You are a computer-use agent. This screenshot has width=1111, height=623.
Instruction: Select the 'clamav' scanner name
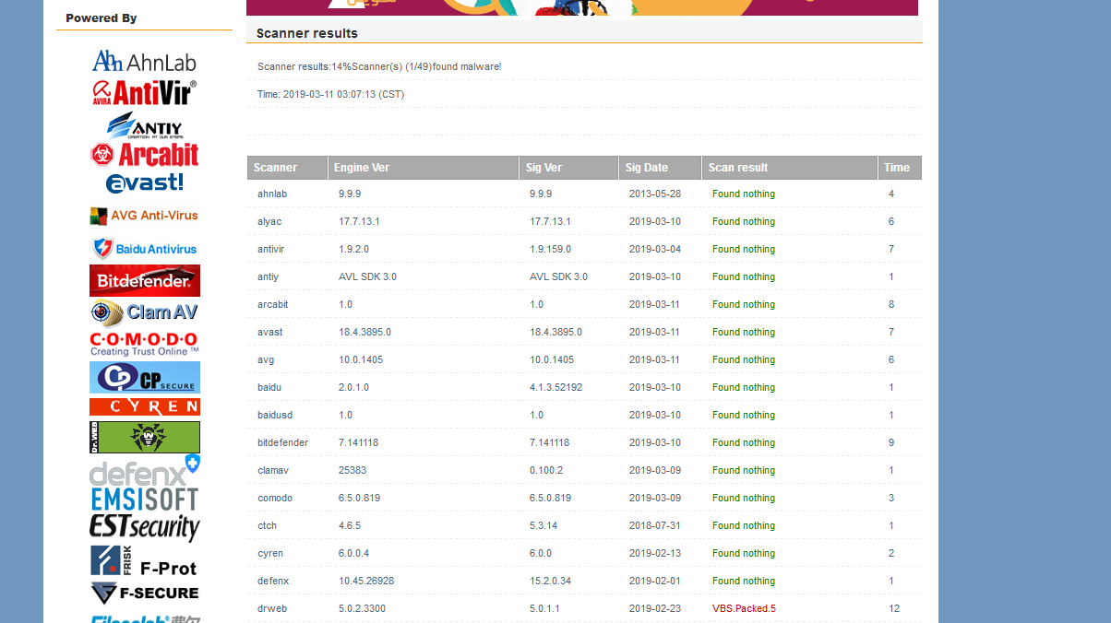pos(273,470)
